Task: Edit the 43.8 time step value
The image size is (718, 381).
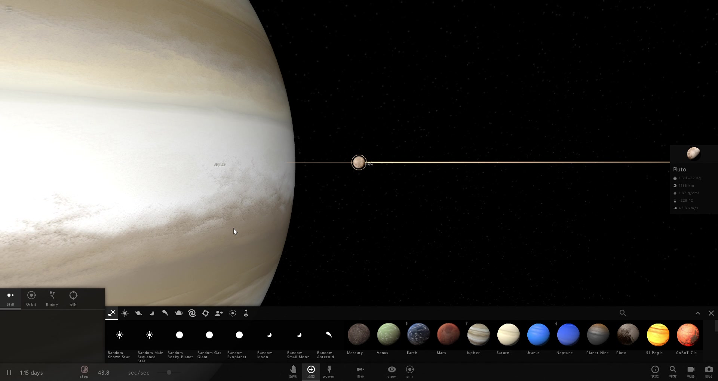Action: point(104,373)
